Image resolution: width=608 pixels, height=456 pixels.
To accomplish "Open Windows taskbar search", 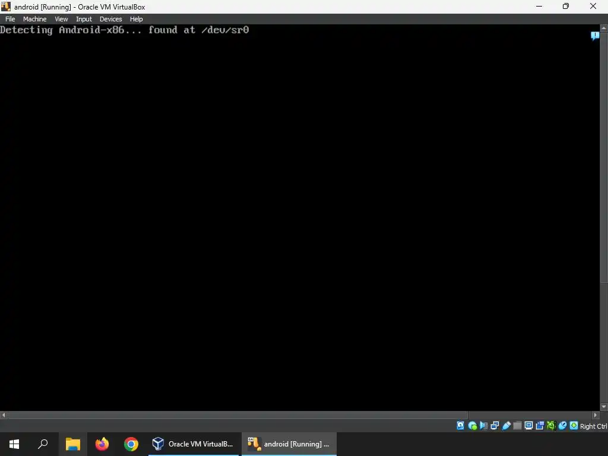I will [x=43, y=444].
